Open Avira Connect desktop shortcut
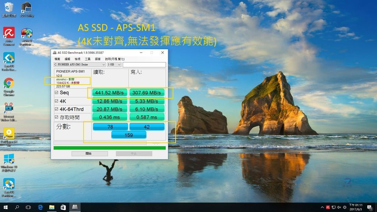Viewport: 377px width, 212px height. 9,36
